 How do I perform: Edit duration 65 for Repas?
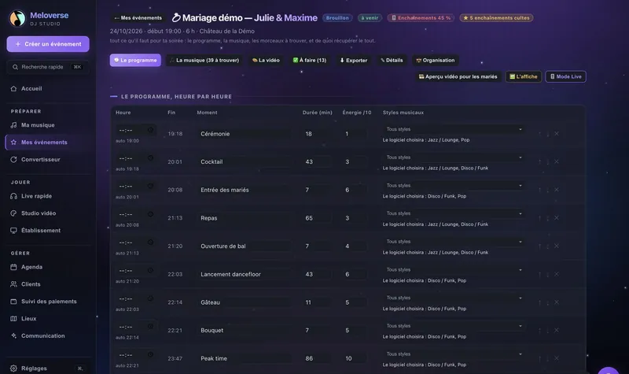(317, 218)
